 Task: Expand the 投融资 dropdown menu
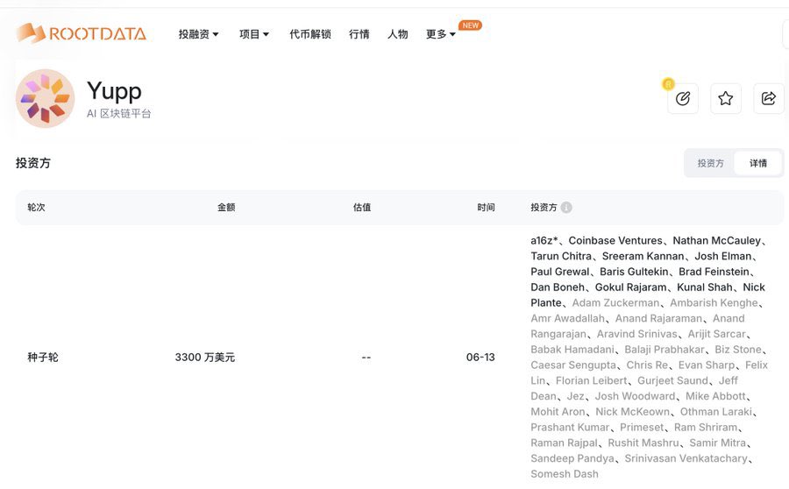pos(198,34)
